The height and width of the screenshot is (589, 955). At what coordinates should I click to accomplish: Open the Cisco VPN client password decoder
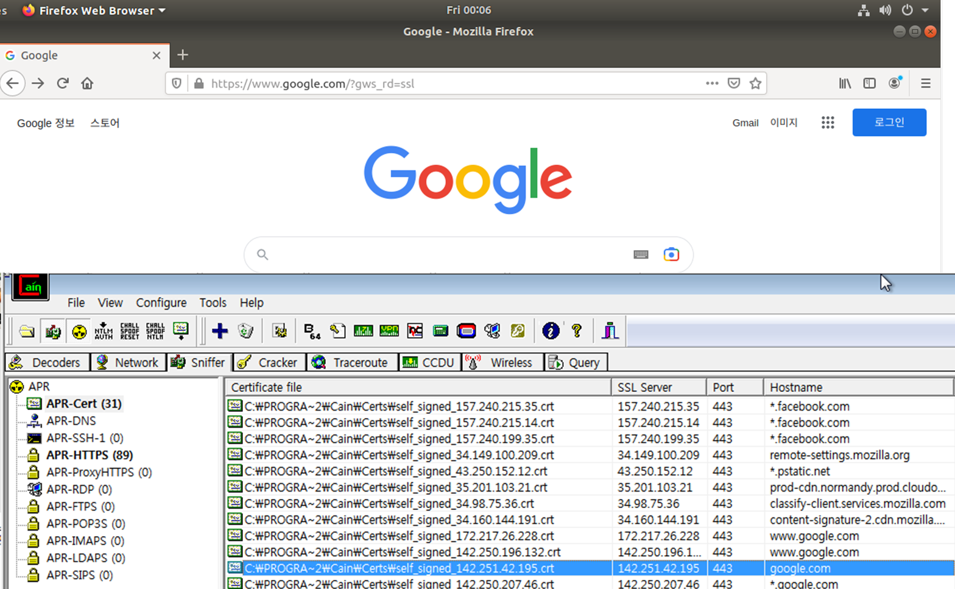point(389,331)
